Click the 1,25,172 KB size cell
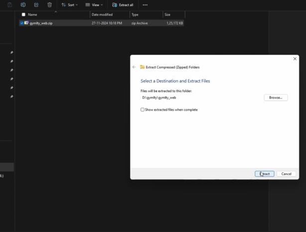 tap(174, 23)
